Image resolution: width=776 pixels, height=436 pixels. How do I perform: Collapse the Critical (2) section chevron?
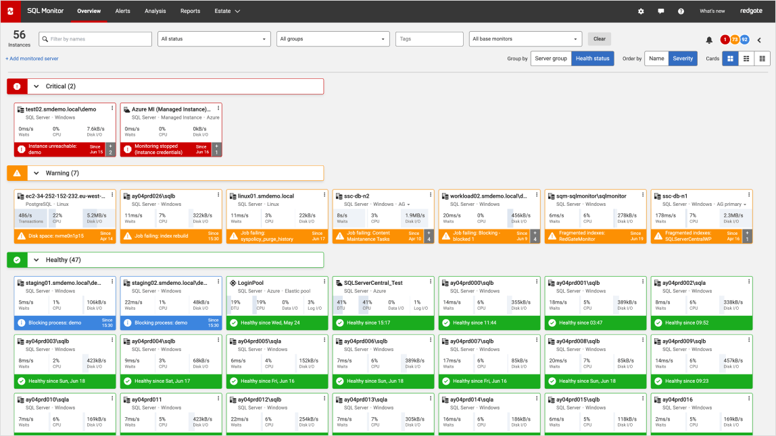(x=36, y=86)
